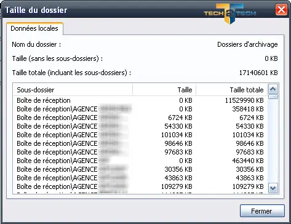Select the row sized 98646 KB
291x224 pixels.
pyautogui.click(x=140, y=143)
